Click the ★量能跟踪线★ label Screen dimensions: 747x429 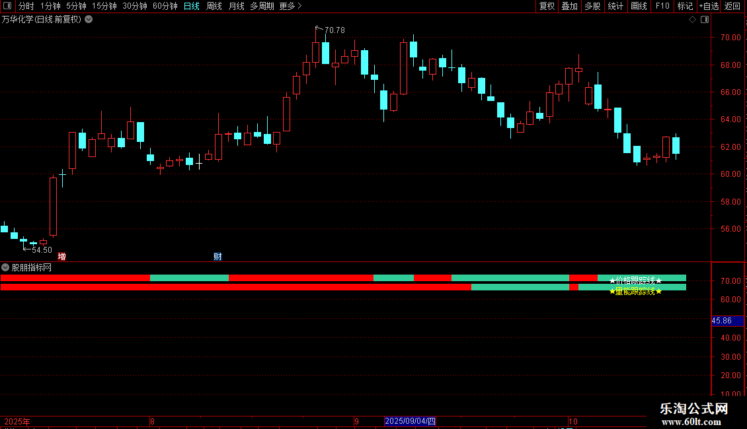click(x=635, y=291)
